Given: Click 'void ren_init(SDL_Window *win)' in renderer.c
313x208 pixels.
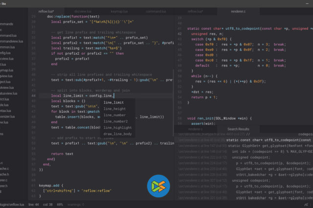Looking at the screenshot, I should pos(220,118).
